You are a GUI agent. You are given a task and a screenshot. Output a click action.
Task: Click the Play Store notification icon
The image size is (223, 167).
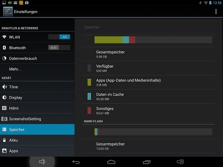click(x=27, y=3)
